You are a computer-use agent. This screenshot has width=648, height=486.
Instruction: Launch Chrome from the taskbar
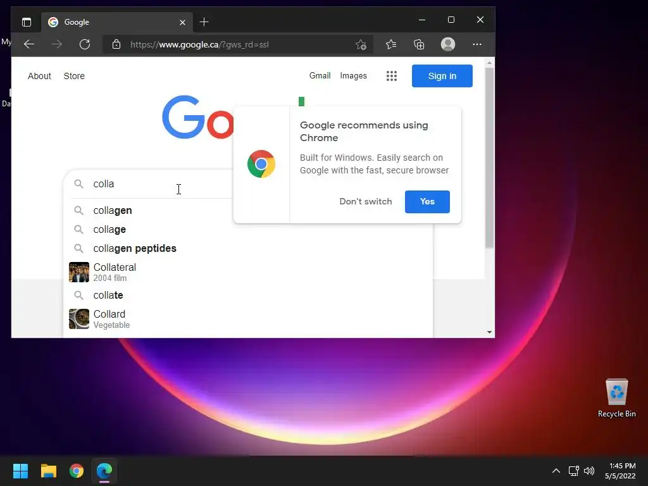point(77,471)
